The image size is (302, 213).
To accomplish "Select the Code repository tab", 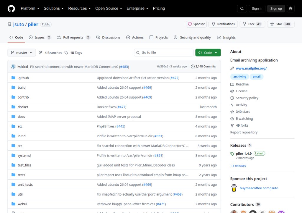I will click(17, 37).
